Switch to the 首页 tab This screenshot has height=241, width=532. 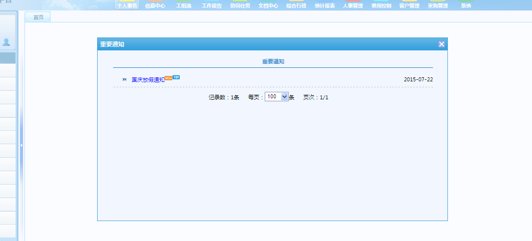pyautogui.click(x=38, y=17)
